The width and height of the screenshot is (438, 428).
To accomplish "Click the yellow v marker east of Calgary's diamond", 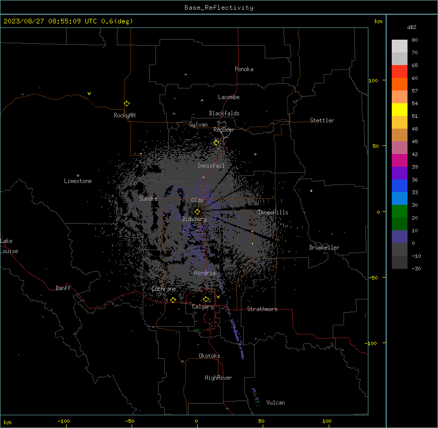I will coord(218,297).
